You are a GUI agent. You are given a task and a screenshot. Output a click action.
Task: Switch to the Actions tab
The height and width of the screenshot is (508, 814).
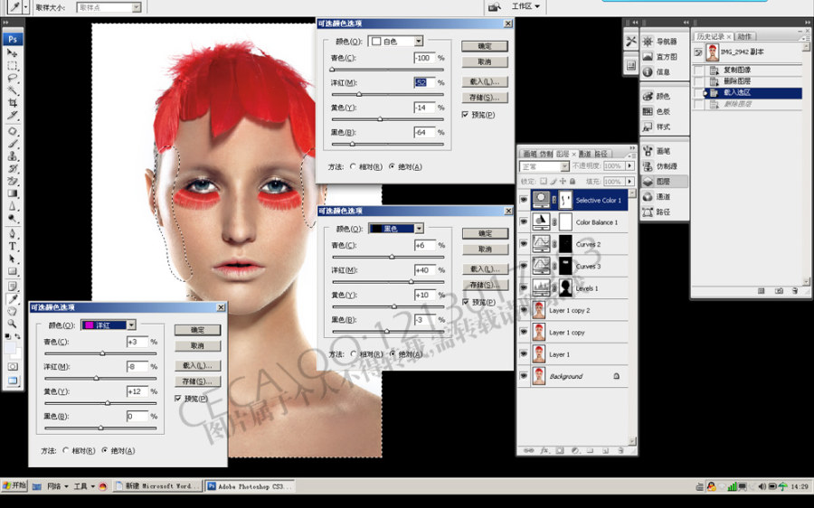(x=745, y=36)
